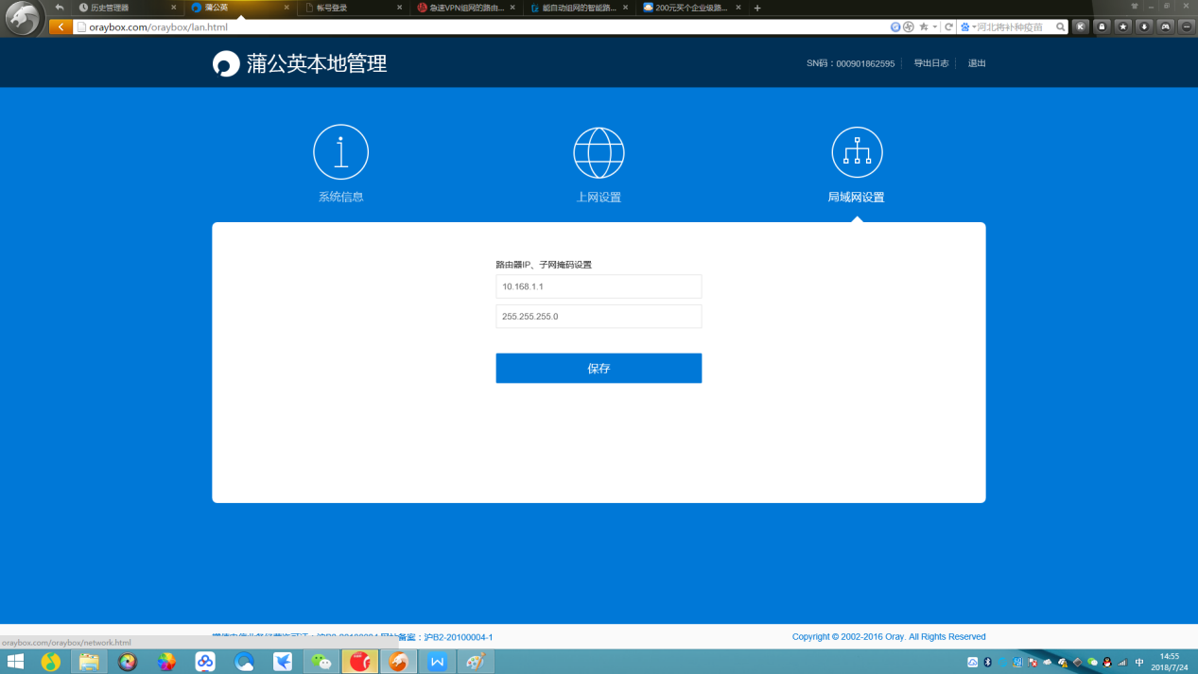Open the 上网设置 globe icon

pyautogui.click(x=599, y=152)
